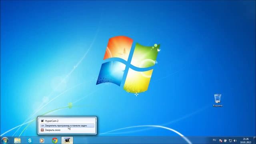
Task: Click HyperCam 2 in the jump list
Action: 67,121
